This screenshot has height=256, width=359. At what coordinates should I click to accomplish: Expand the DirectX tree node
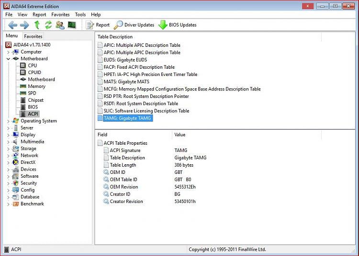8,162
